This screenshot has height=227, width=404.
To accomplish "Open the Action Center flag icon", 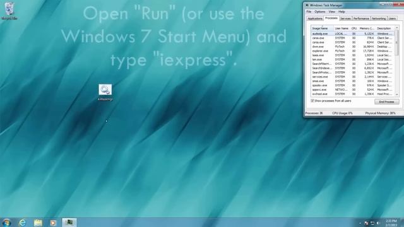I will (366, 223).
